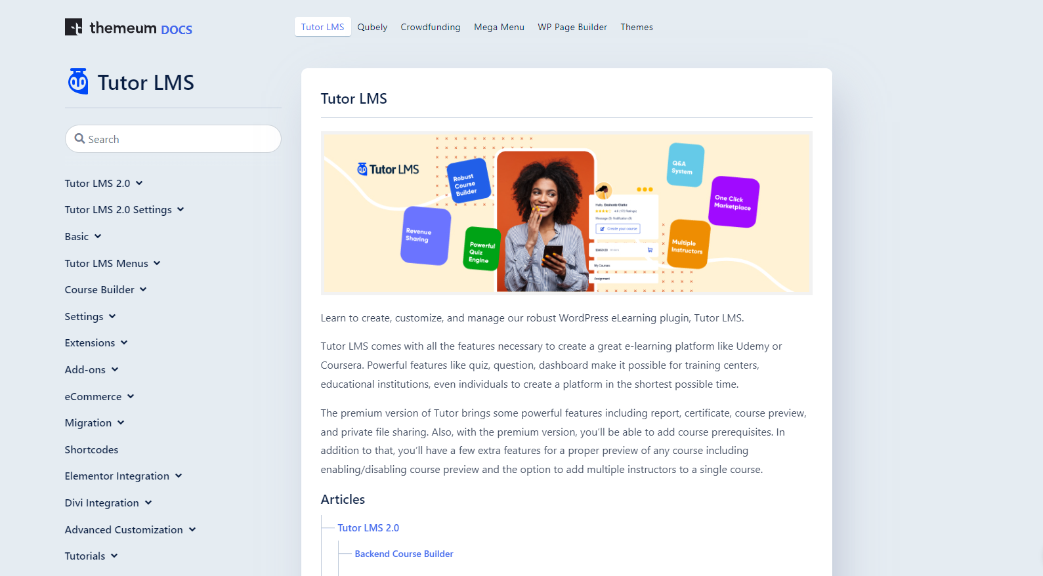Expand Advanced Customization chevron
Screen dimensions: 1043x576
coord(192,529)
